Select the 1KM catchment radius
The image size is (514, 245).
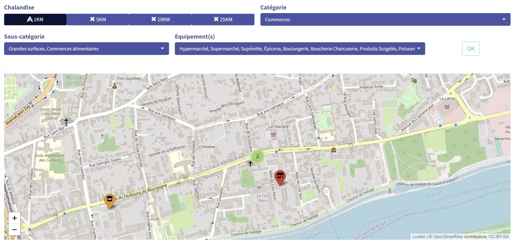coord(35,20)
